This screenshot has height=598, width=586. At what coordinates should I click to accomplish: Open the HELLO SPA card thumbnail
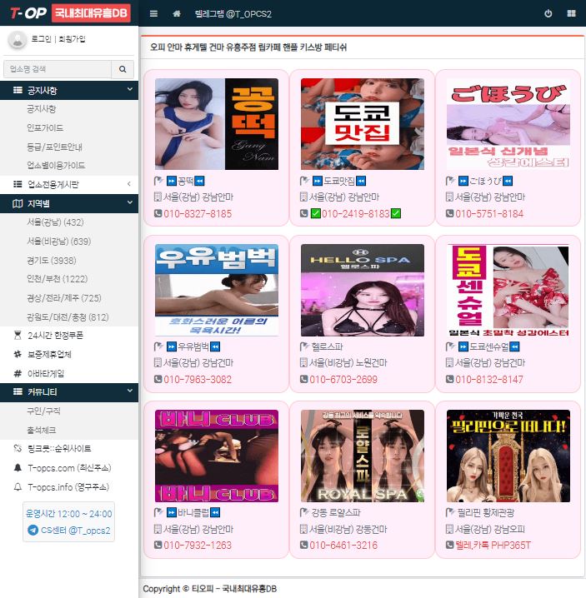coord(363,290)
